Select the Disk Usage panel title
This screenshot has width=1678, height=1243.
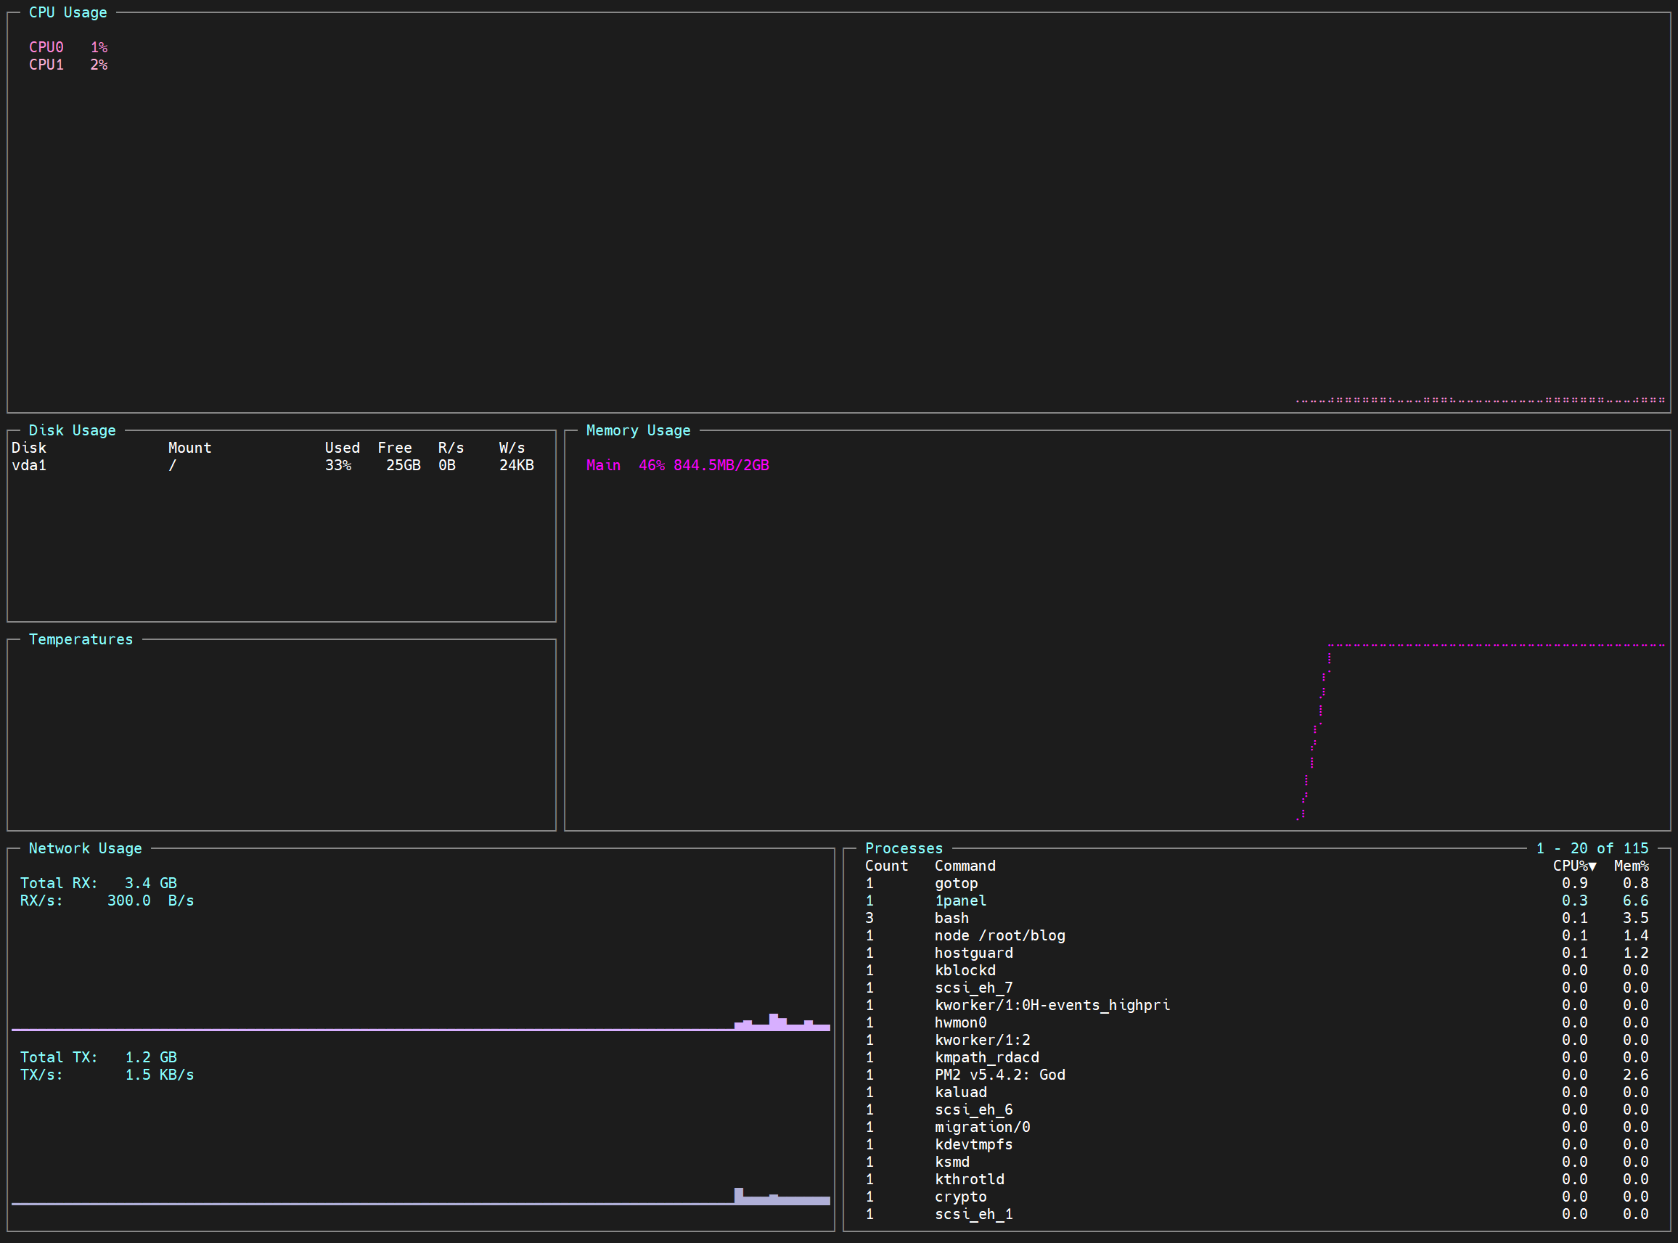[x=73, y=430]
